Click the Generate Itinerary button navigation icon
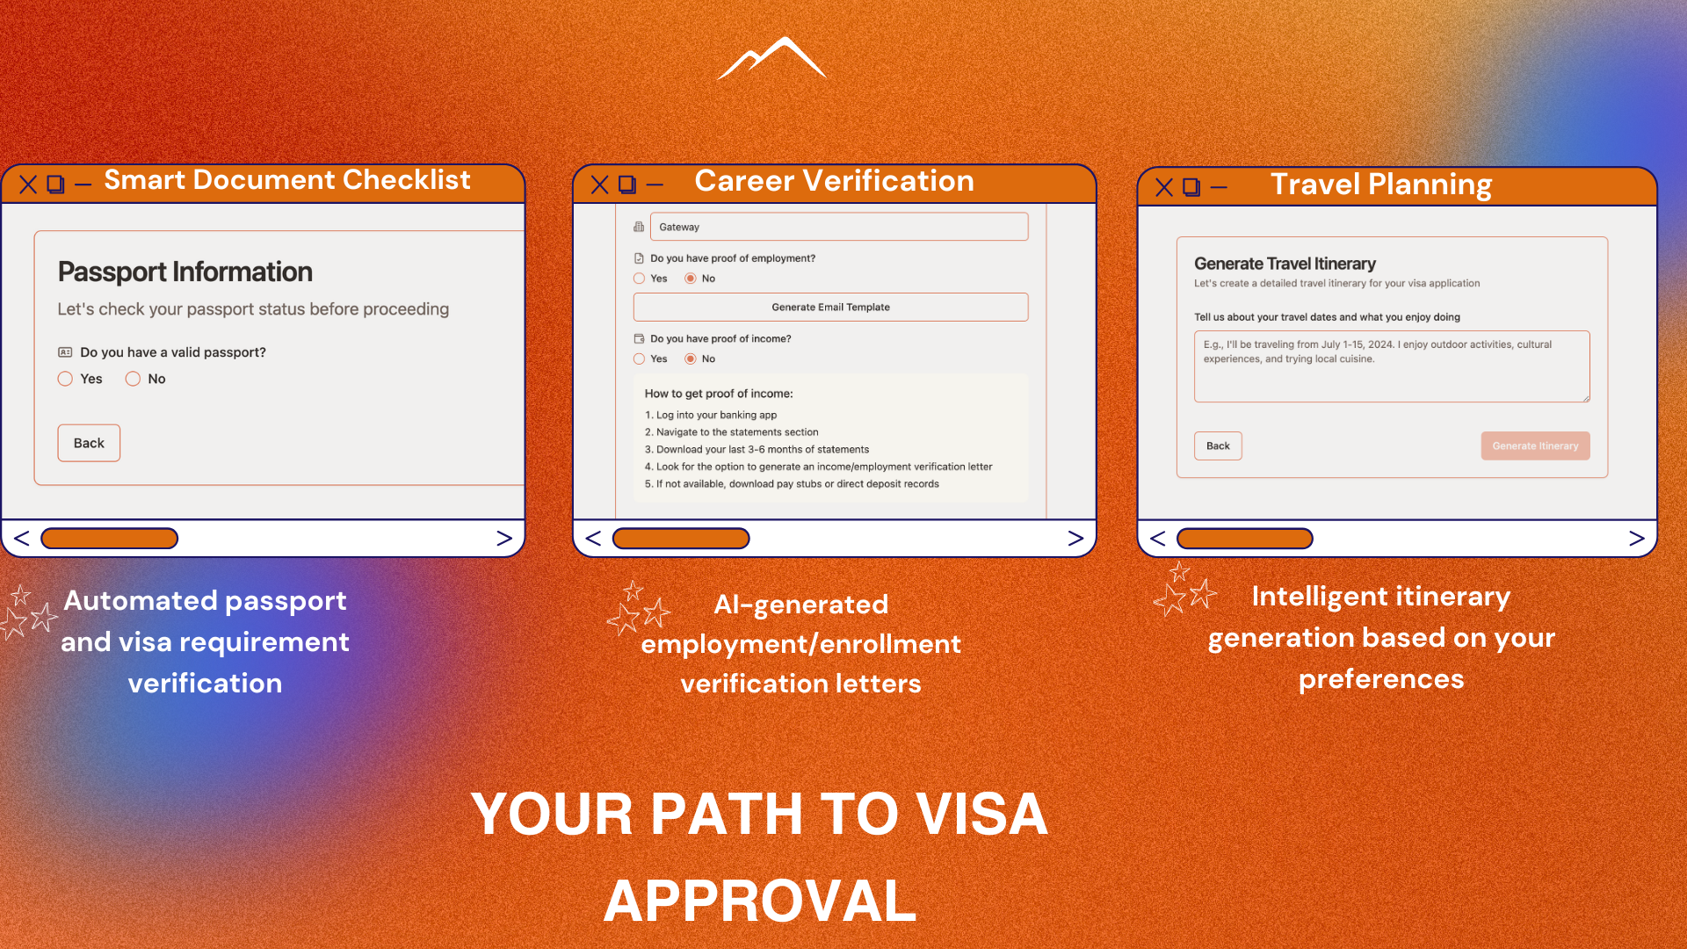 click(1535, 446)
